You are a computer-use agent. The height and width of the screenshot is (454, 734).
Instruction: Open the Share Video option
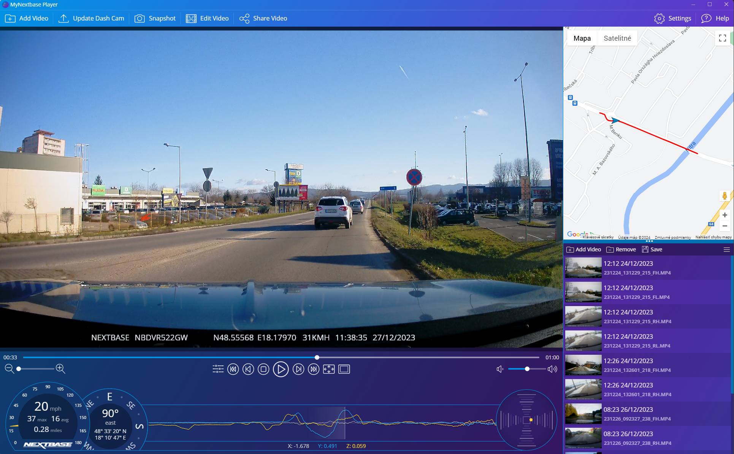point(263,18)
